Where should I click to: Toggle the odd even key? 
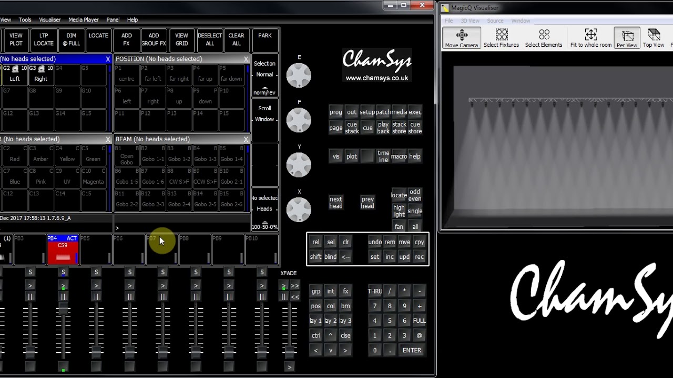(415, 195)
